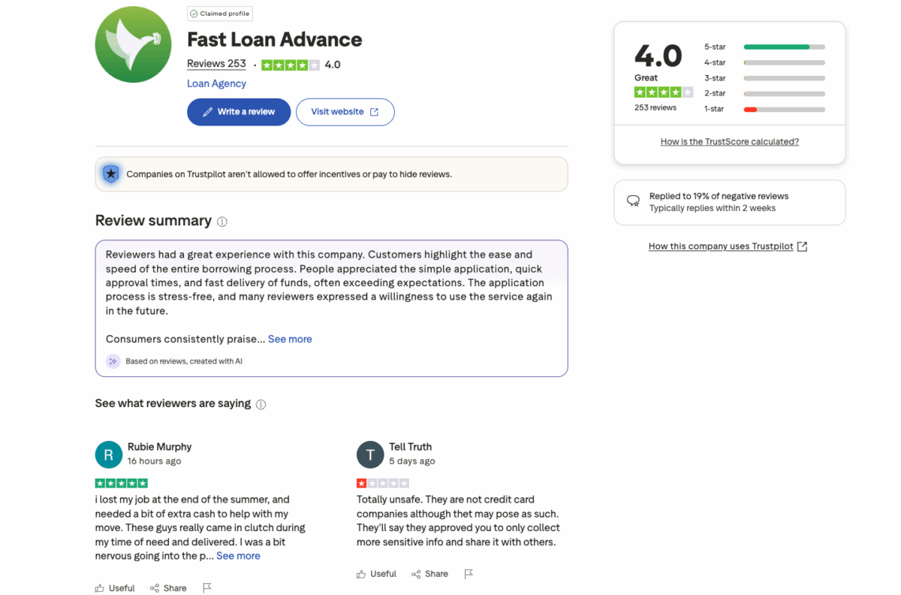The width and height of the screenshot is (901, 595).
Task: Share Tell Truth's review
Action: click(x=429, y=573)
